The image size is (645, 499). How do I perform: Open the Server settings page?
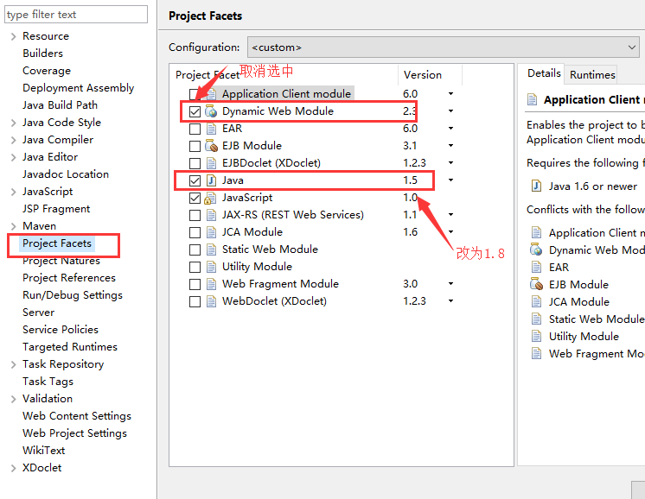click(38, 313)
